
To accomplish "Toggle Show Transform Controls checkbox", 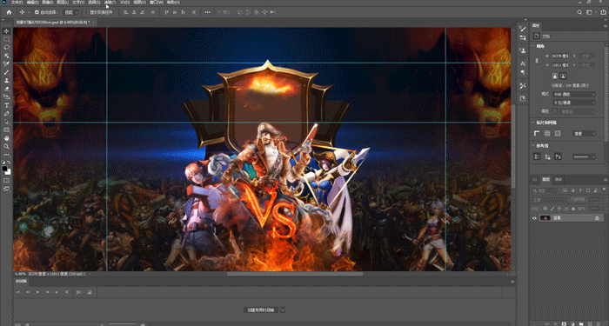I will (86, 12).
